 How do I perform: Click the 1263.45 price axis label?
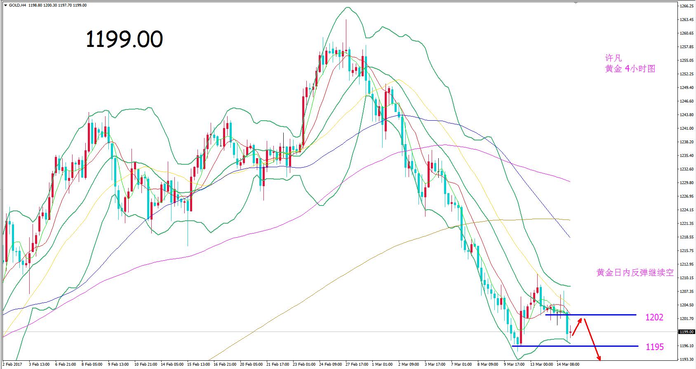pos(687,20)
